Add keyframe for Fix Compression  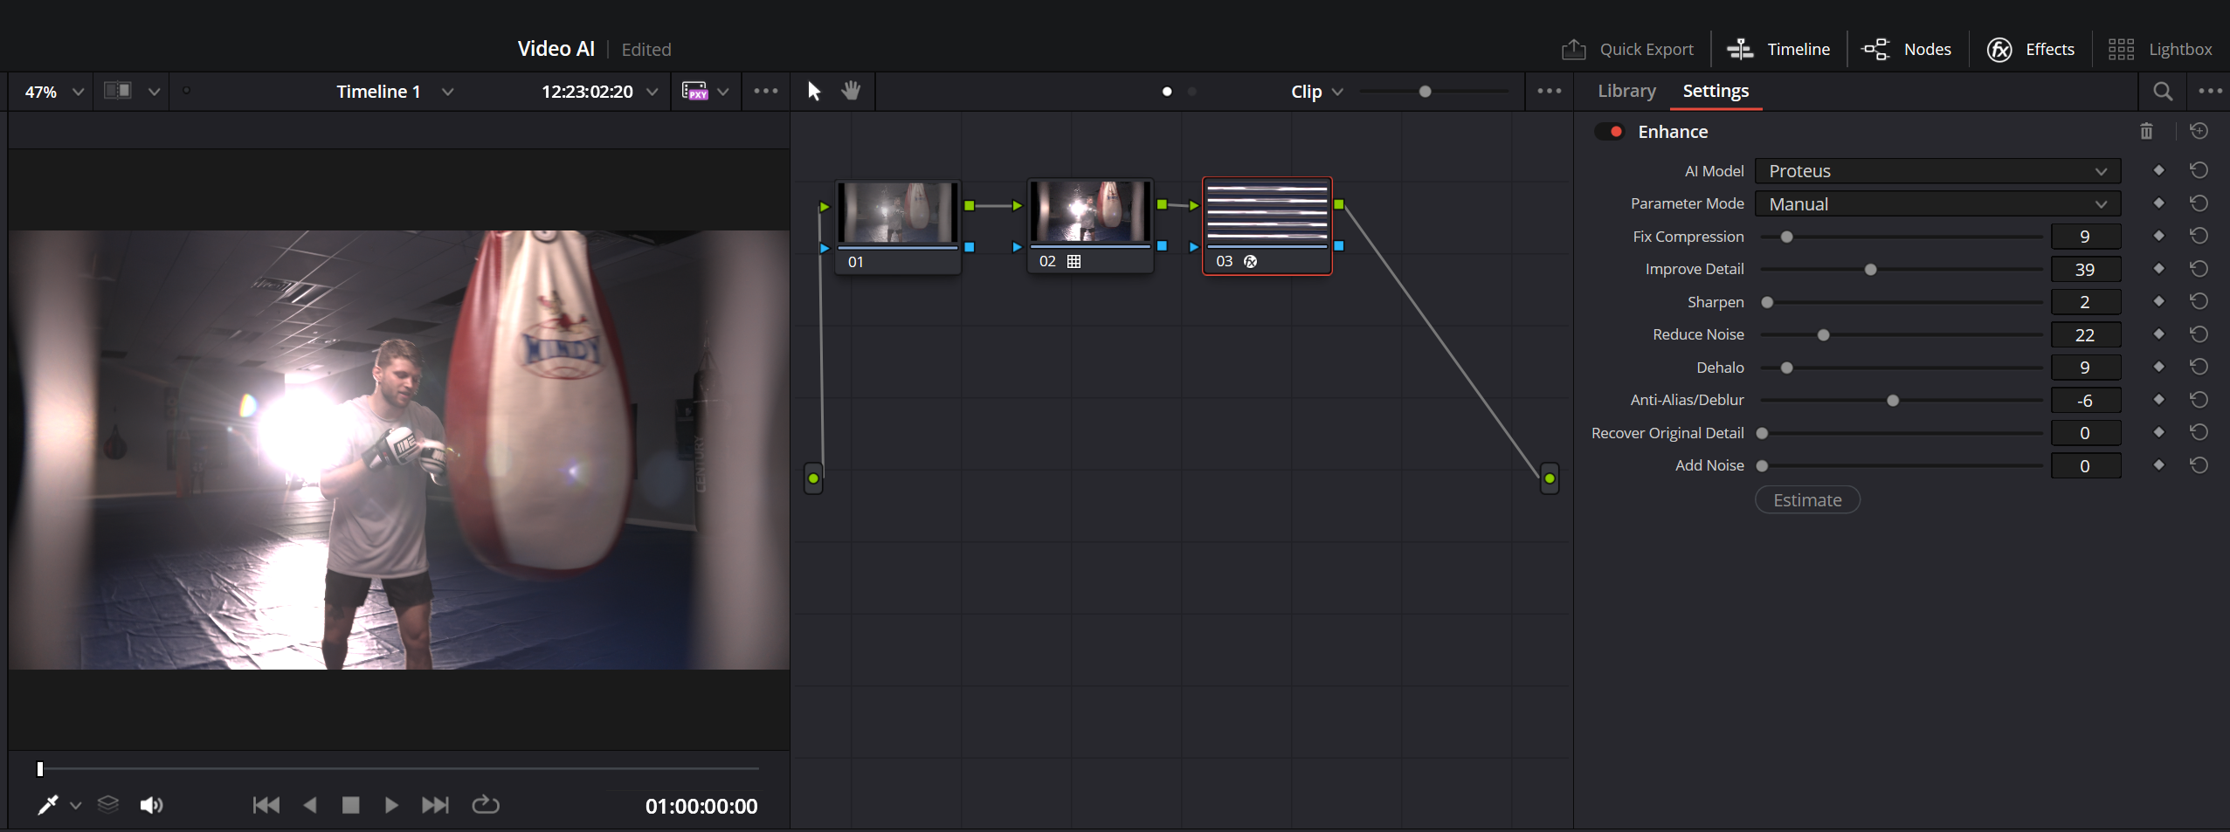[2158, 236]
